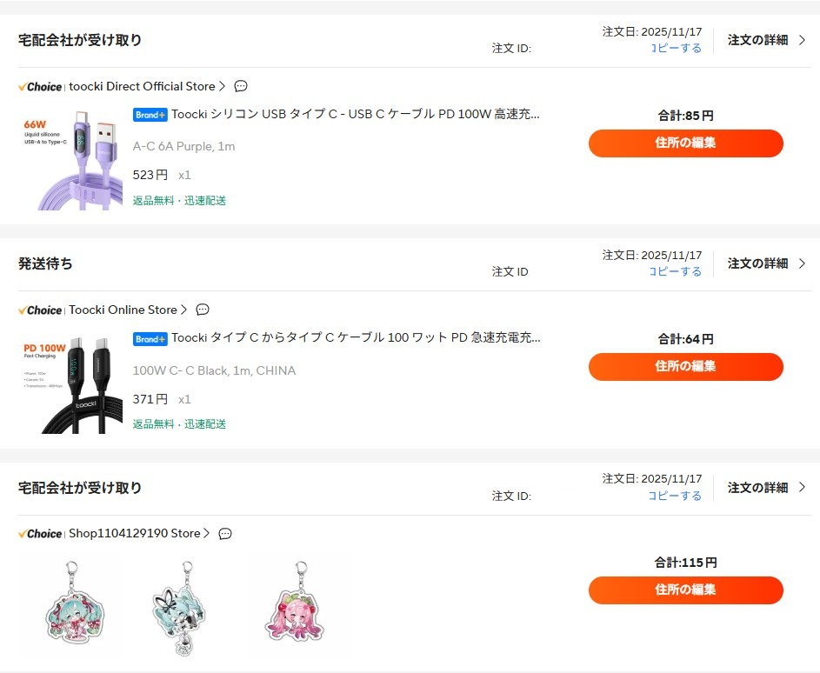Edit address for the 64円 order
Image resolution: width=820 pixels, height=673 pixels.
pos(685,367)
